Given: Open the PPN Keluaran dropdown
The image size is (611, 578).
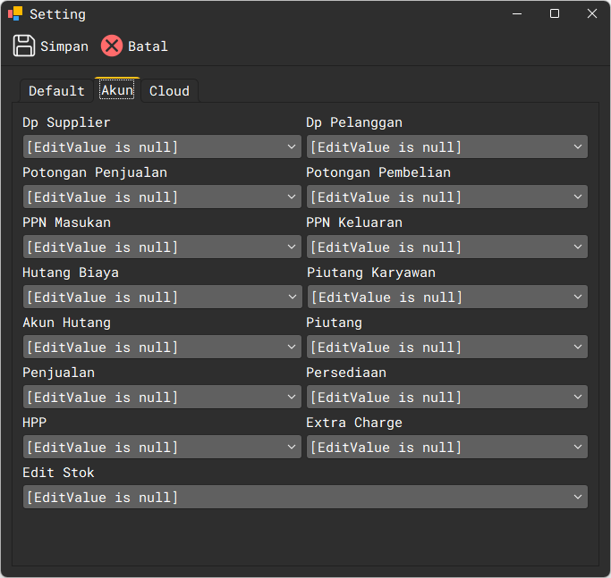Looking at the screenshot, I should click(578, 247).
